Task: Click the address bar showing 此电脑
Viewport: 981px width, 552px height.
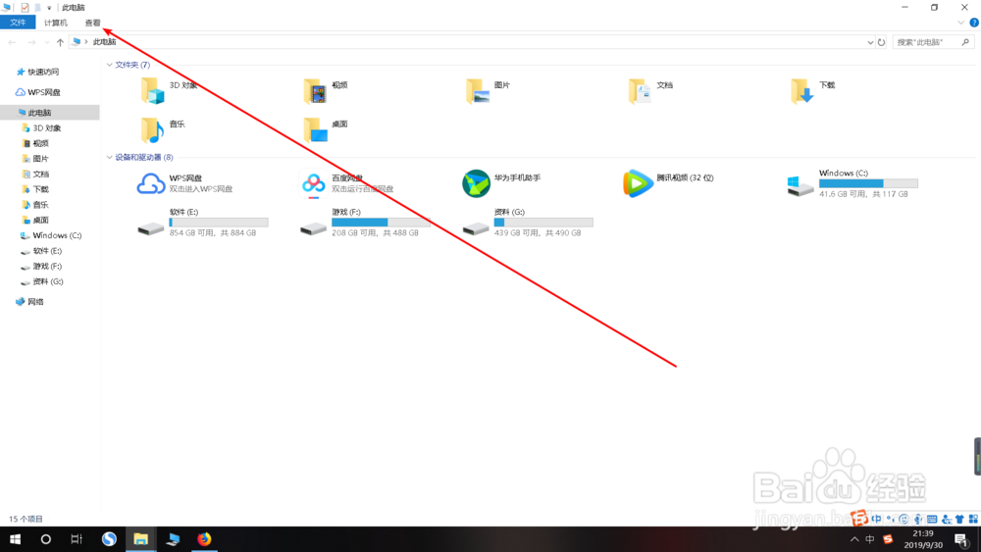Action: tap(467, 42)
